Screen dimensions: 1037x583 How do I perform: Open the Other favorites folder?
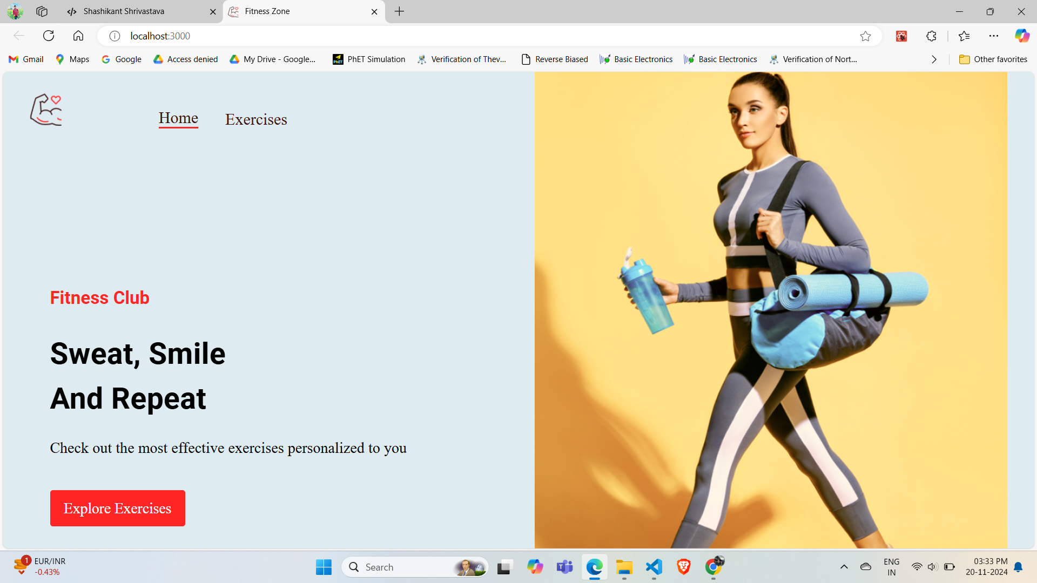(993, 59)
